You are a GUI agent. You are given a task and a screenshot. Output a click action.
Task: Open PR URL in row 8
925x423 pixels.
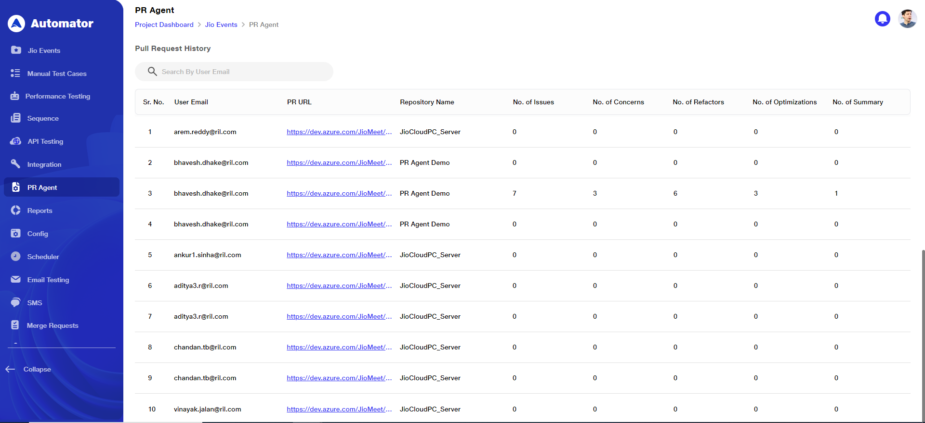[x=339, y=347]
